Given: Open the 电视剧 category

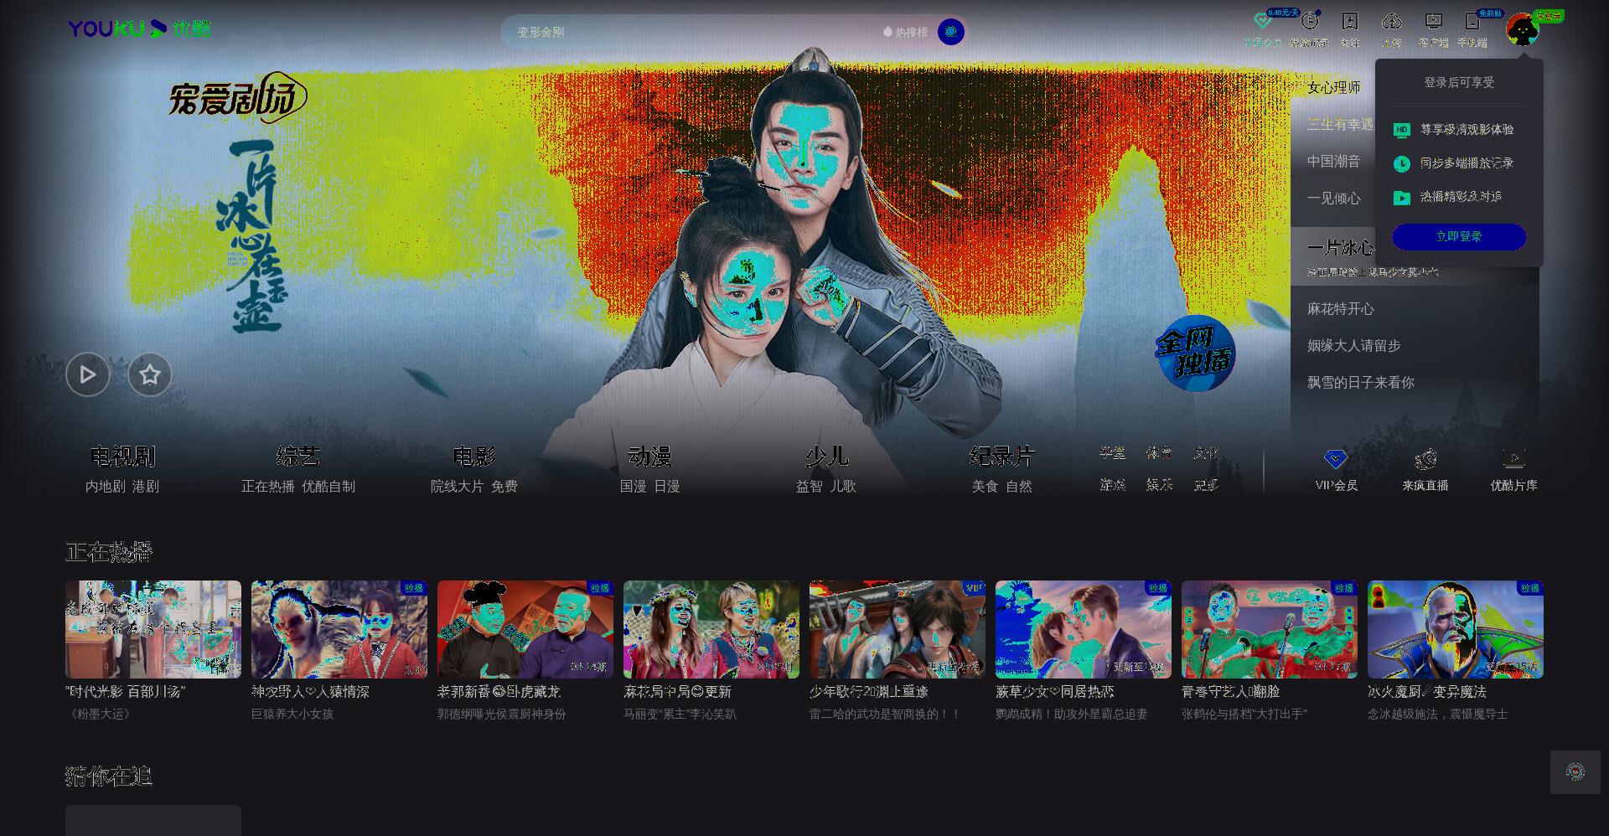Looking at the screenshot, I should pyautogui.click(x=122, y=457).
